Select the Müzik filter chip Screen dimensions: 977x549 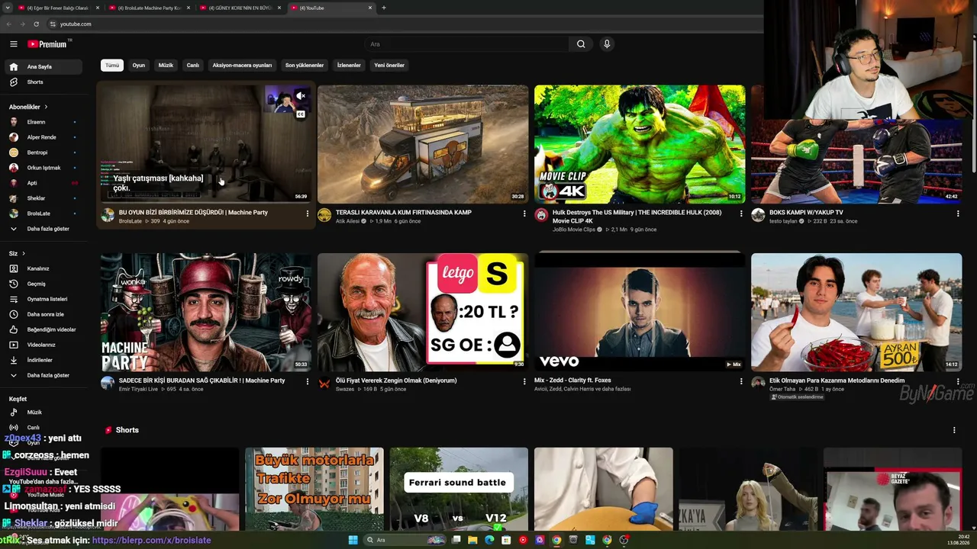(x=166, y=66)
